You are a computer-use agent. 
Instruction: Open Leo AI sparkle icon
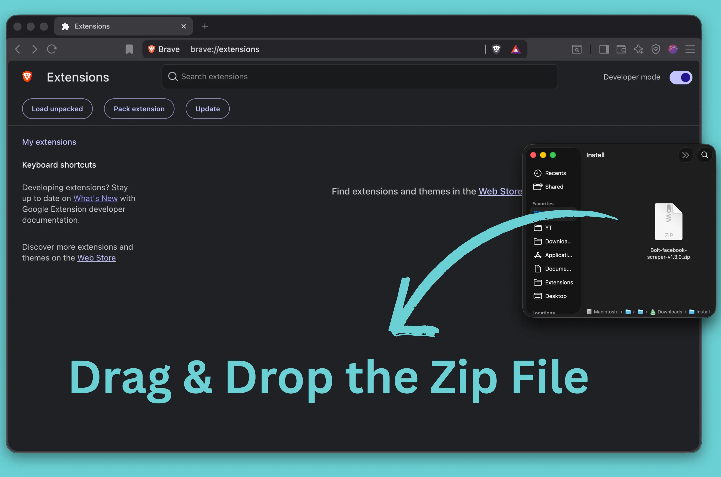click(638, 49)
